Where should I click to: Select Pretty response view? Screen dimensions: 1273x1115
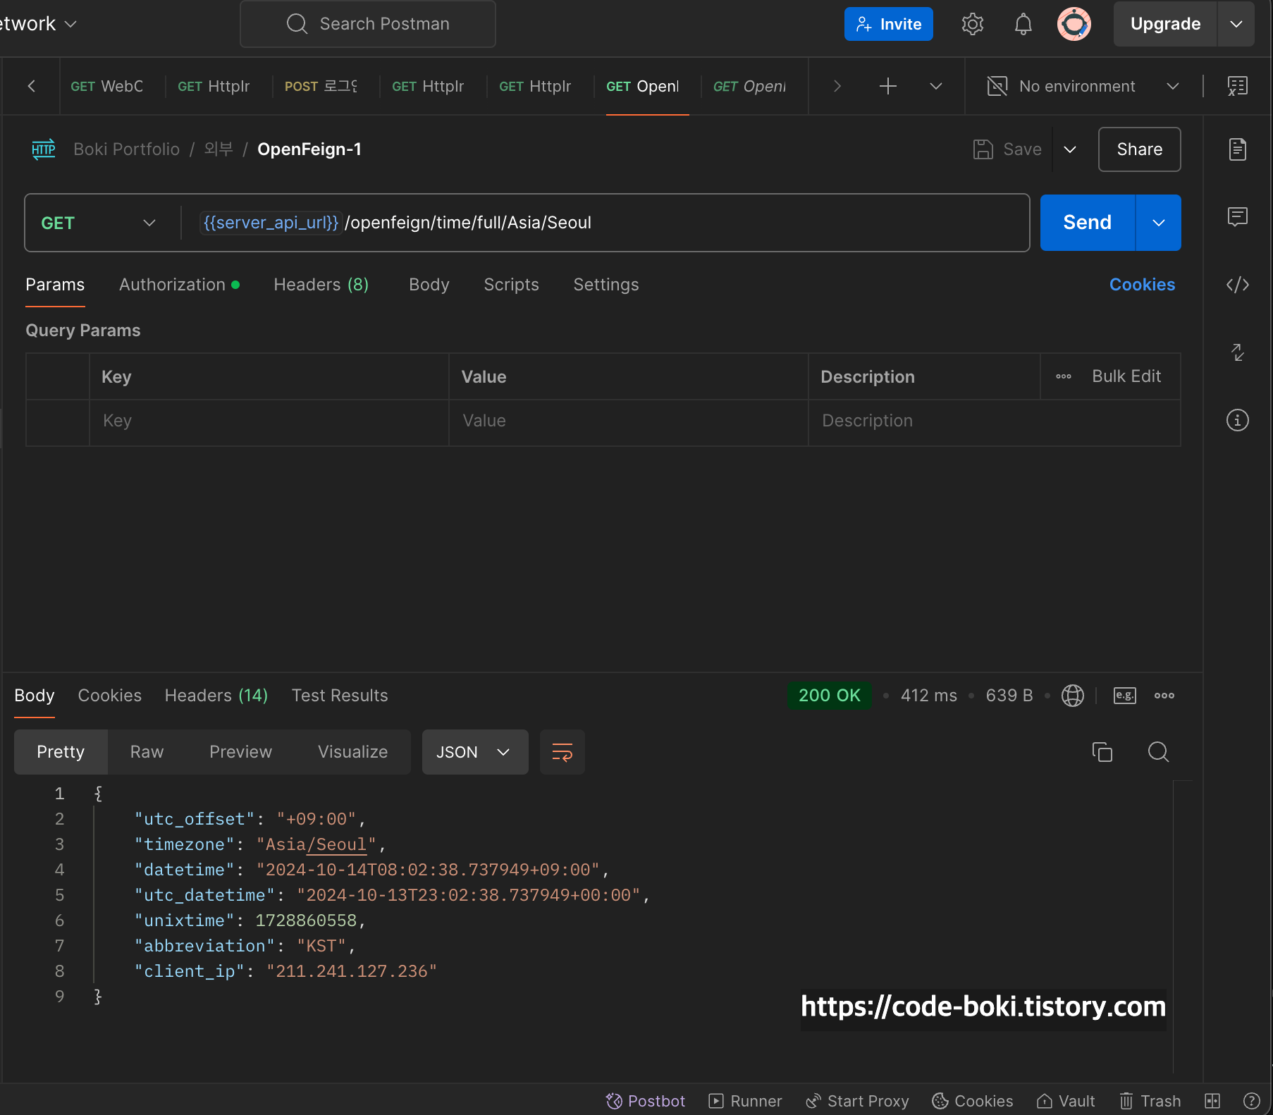click(x=61, y=752)
